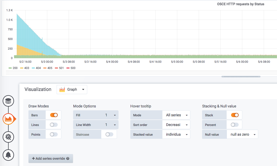The image size is (277, 166).
Task: Open the Sort order dropdown
Action: (176, 125)
